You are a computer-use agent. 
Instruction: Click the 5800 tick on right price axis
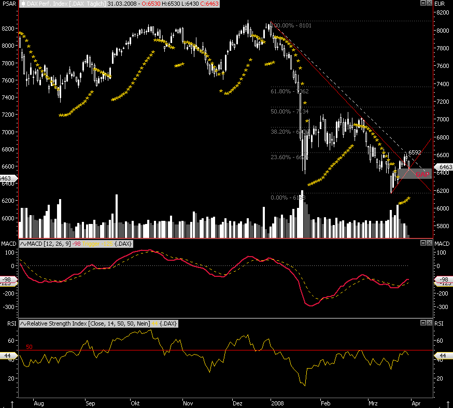coord(443,226)
